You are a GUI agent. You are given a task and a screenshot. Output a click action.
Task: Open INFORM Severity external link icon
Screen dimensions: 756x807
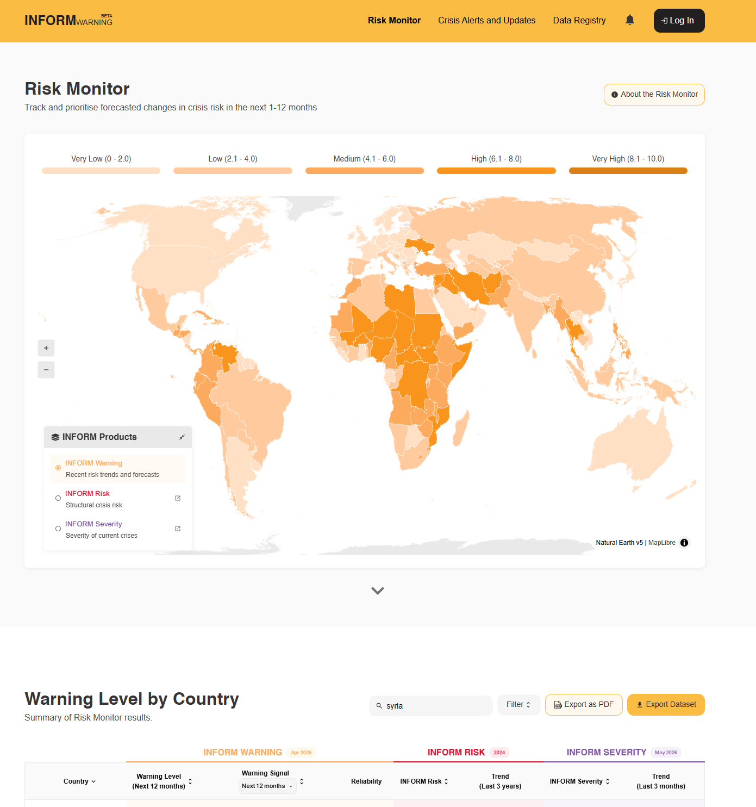[178, 529]
